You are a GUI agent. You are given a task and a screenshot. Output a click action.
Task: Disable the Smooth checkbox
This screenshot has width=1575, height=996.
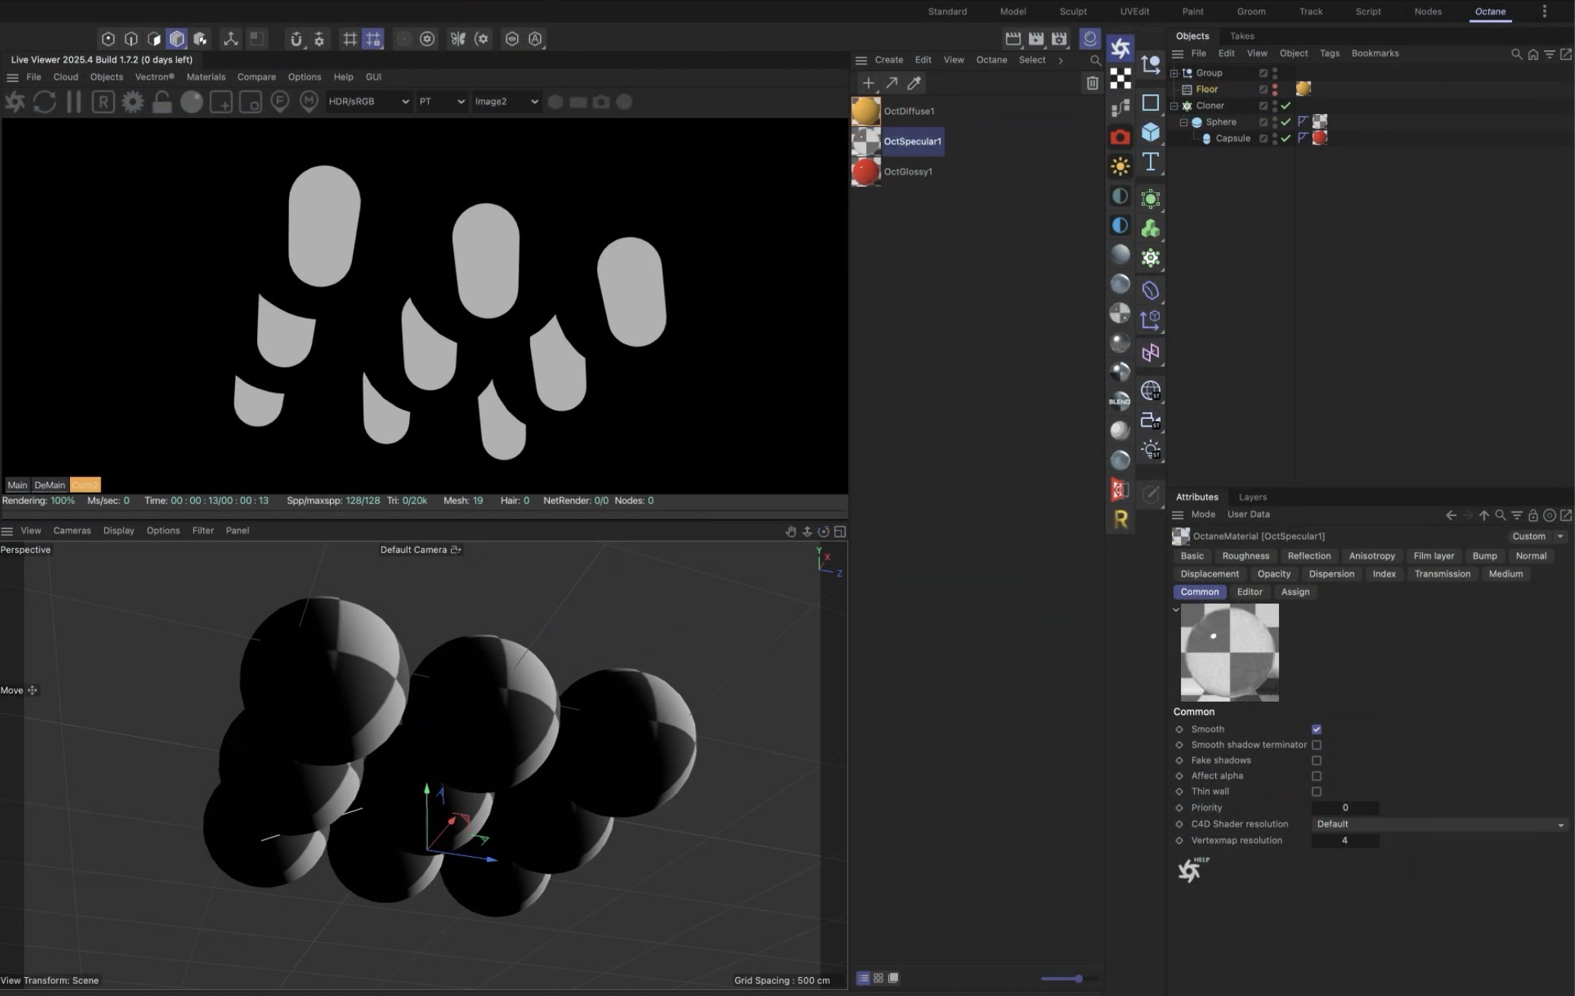[x=1316, y=729]
